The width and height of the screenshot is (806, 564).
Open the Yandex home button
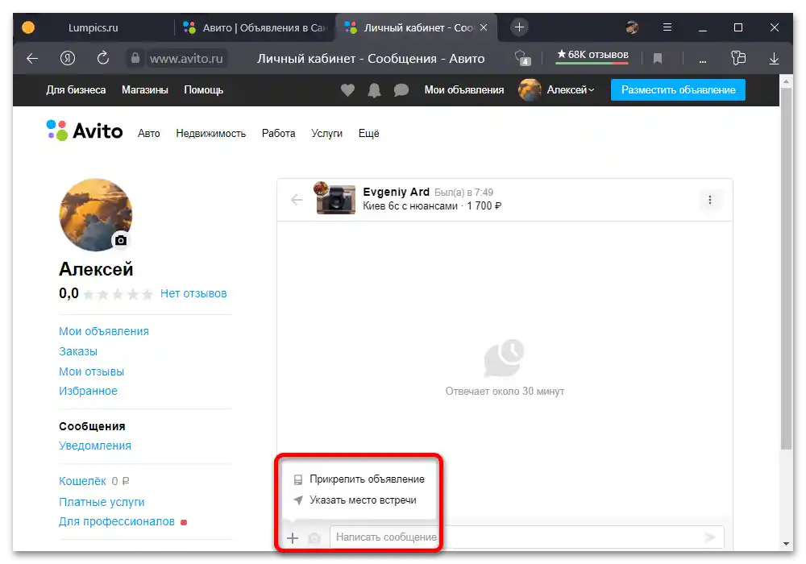(x=68, y=59)
